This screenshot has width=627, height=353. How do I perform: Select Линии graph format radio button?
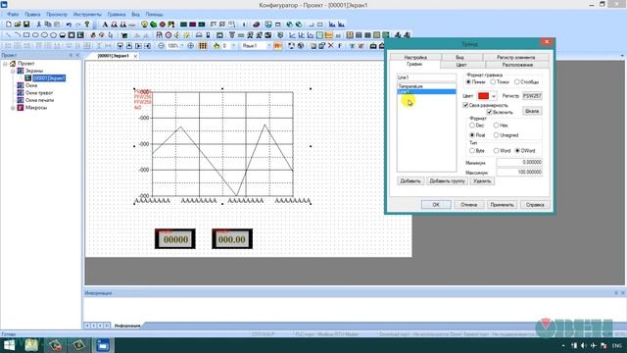pyautogui.click(x=468, y=81)
